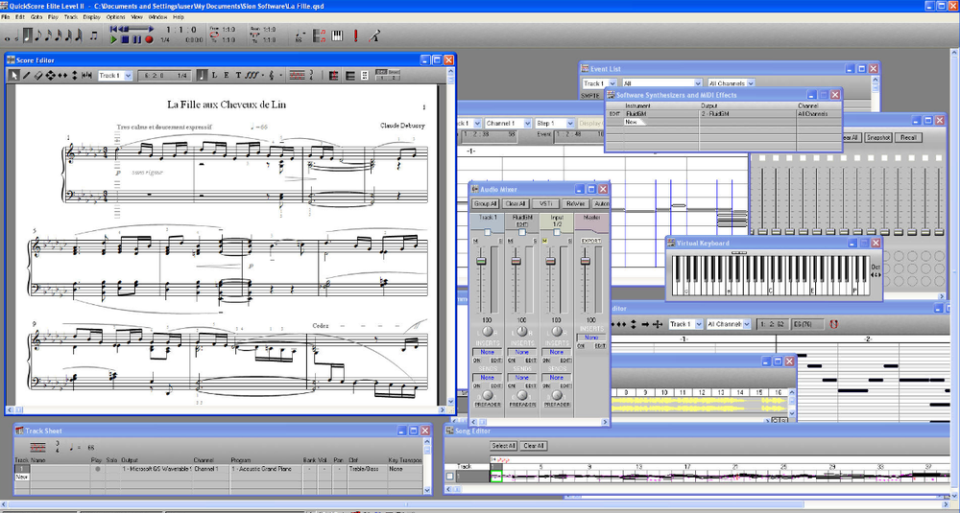
Task: Click the Pause transport button
Action: point(137,39)
